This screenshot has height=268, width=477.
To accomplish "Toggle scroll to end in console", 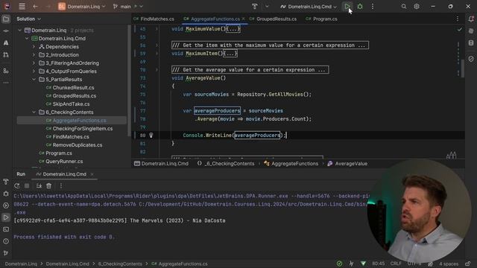I will [x=39, y=185].
